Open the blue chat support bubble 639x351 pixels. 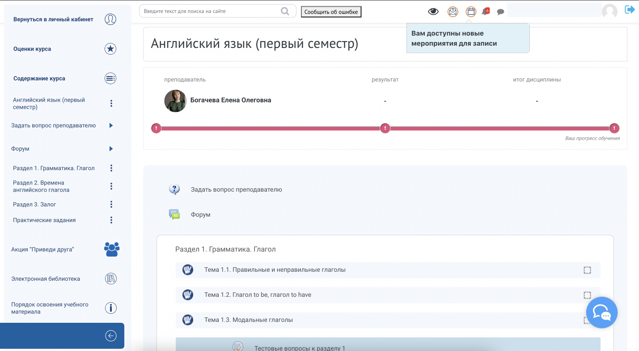click(x=602, y=312)
